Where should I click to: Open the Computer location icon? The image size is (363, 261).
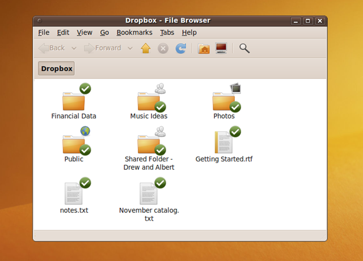coord(221,48)
